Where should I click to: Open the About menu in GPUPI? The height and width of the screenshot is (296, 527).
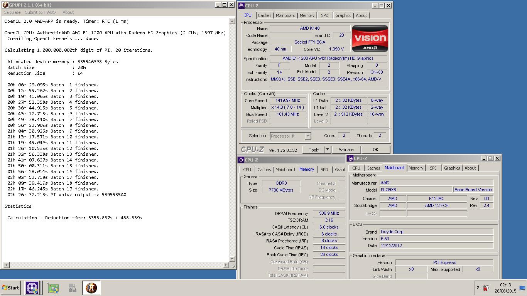68,12
